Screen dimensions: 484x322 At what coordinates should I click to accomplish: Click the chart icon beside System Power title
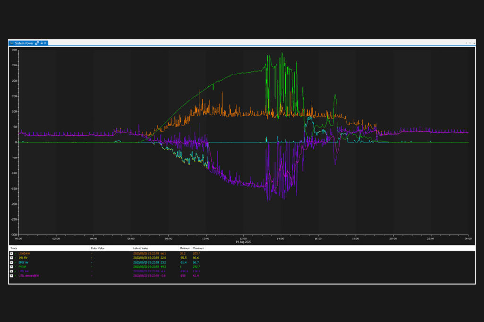(12, 43)
